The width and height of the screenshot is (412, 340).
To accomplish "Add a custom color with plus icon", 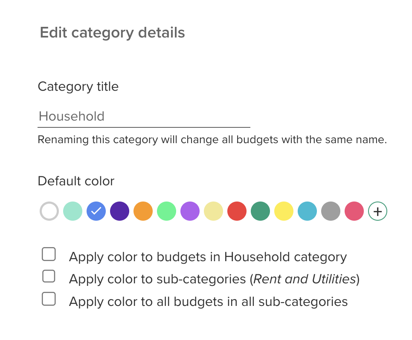I will [x=377, y=211].
